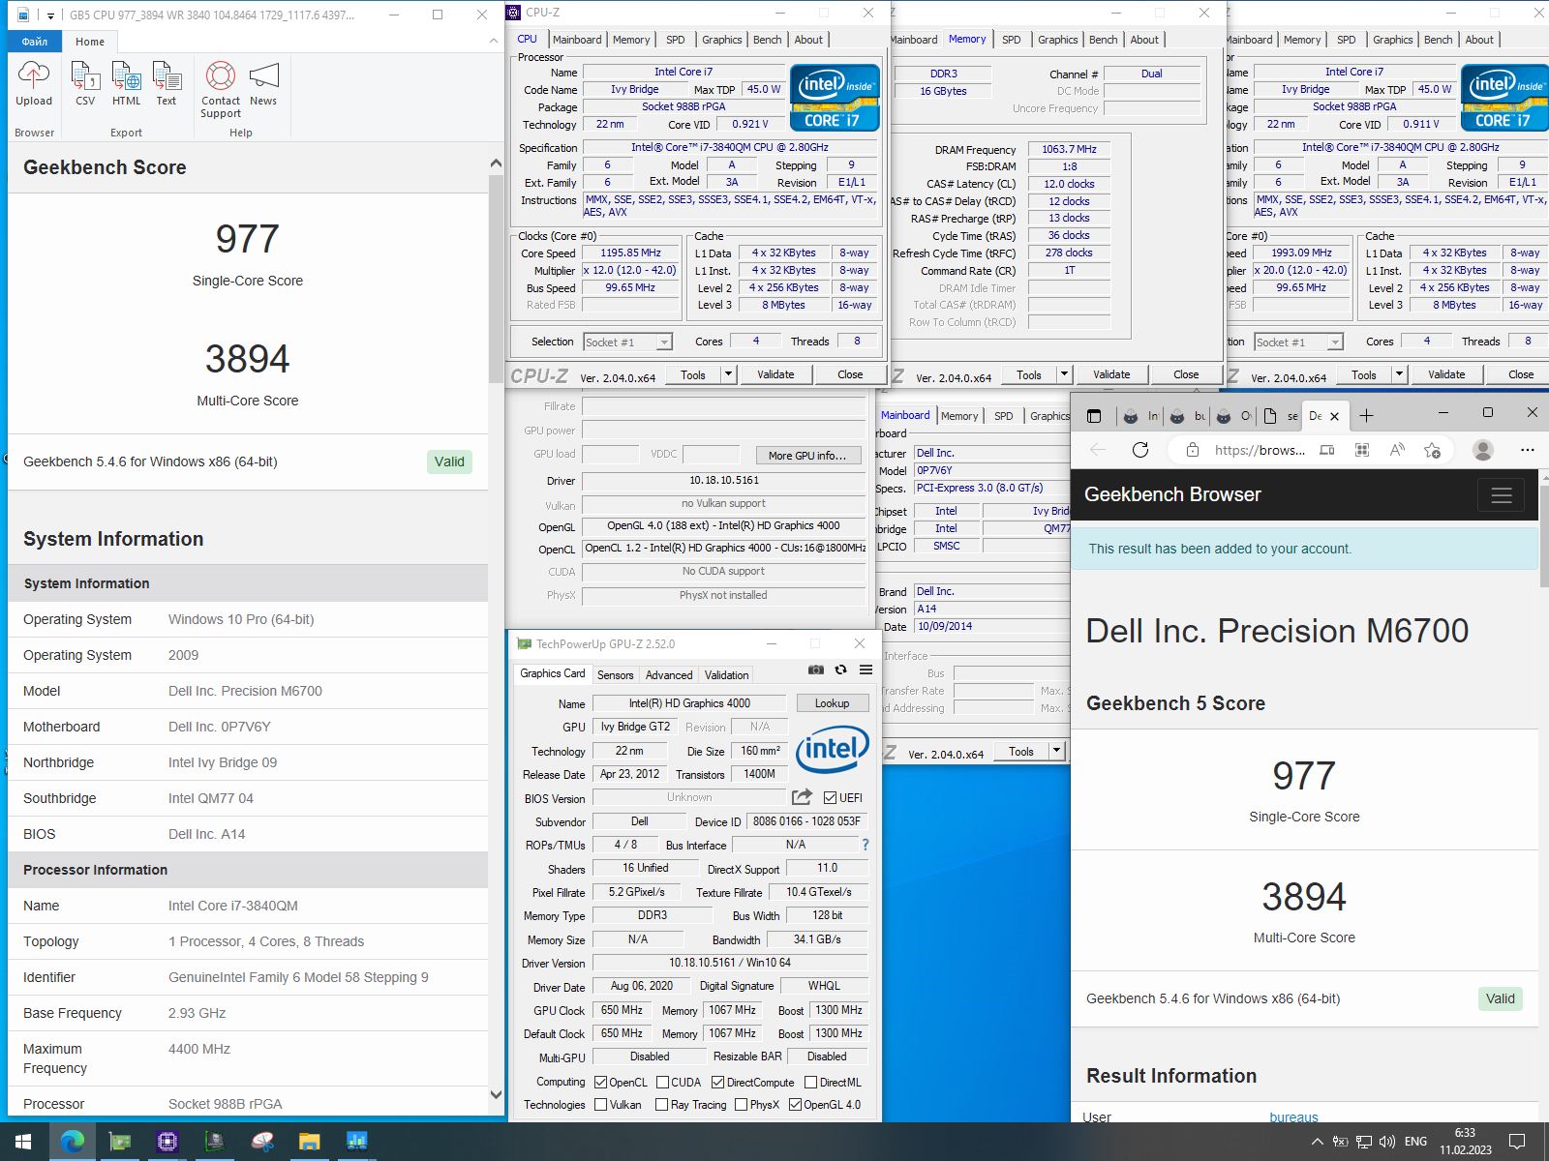Click the Edge icon on the taskbar
The width and height of the screenshot is (1549, 1161).
point(72,1142)
